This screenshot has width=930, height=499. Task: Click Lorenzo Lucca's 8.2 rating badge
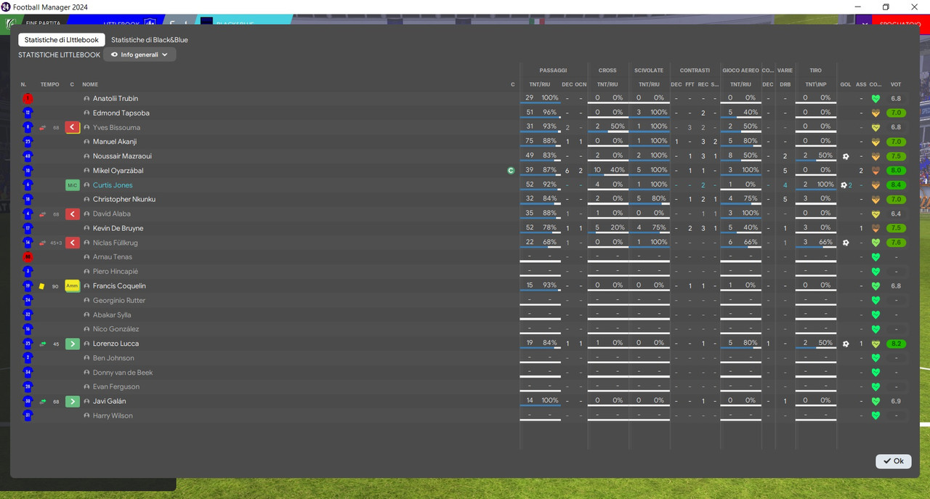point(896,344)
